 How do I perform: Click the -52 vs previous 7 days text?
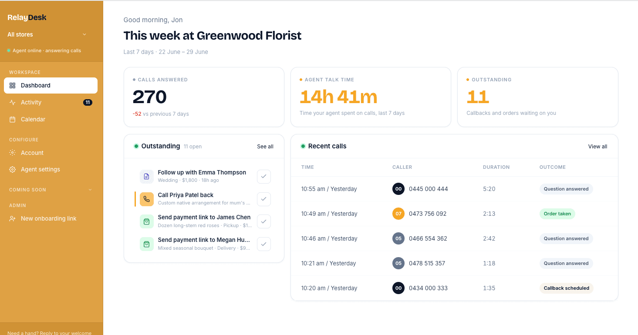coord(161,114)
